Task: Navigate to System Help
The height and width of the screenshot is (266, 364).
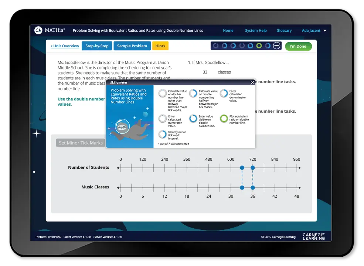Action: (256, 30)
